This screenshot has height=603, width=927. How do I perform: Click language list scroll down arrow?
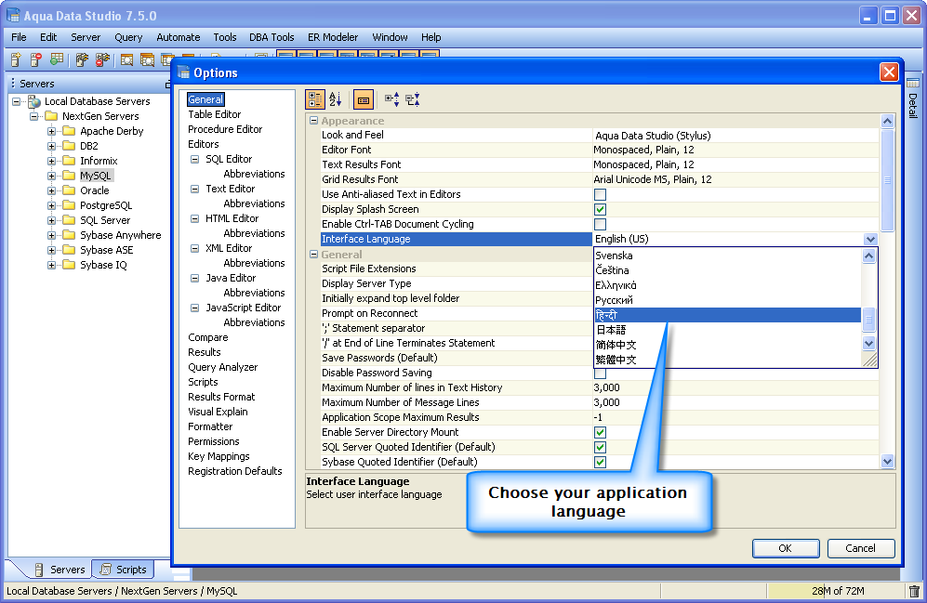[868, 343]
